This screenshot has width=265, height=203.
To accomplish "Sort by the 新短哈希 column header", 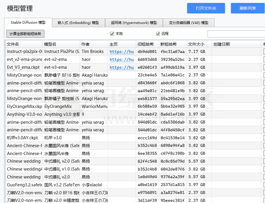I will point(173,44).
